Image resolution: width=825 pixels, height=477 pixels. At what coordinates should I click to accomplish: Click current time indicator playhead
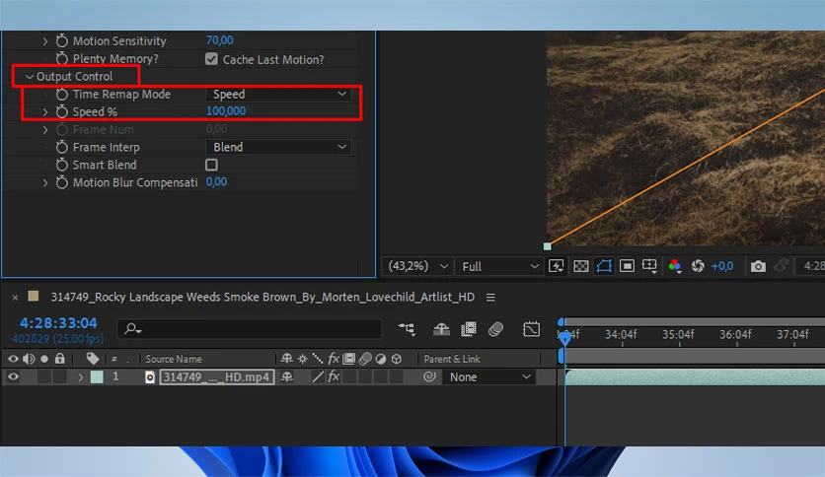click(564, 338)
